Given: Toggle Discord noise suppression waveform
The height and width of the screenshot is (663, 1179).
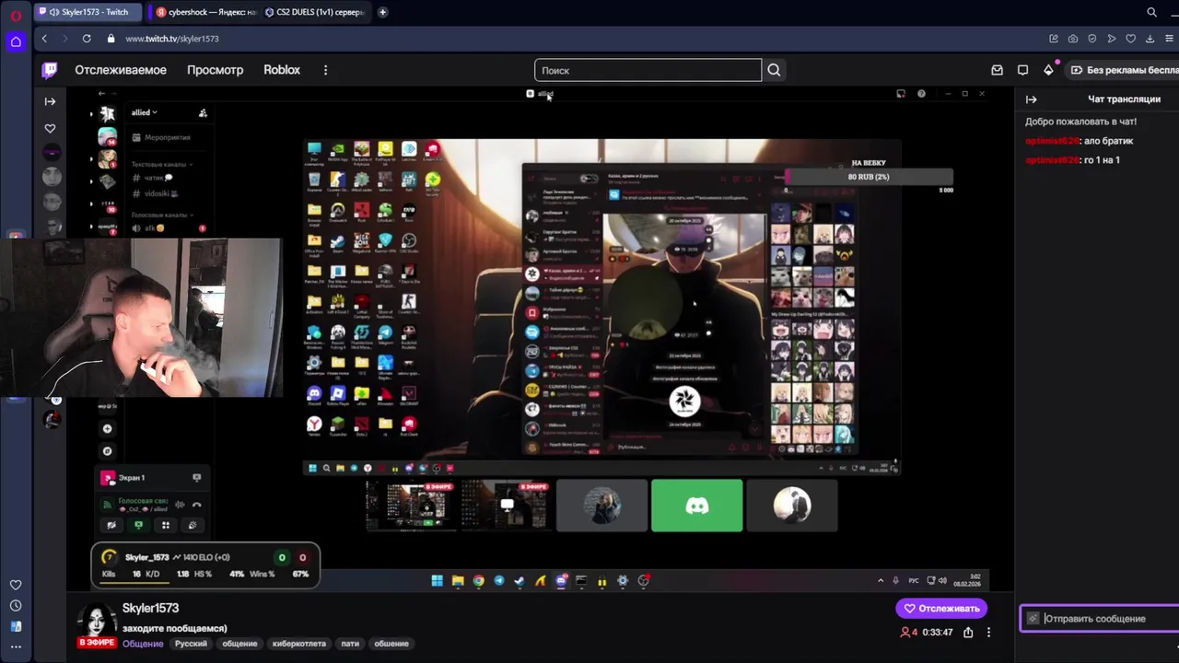Looking at the screenshot, I should click(180, 505).
